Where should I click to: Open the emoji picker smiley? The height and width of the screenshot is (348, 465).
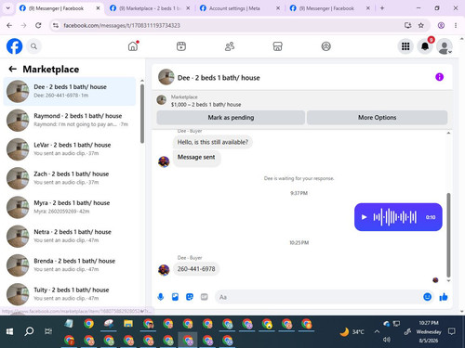click(x=427, y=297)
